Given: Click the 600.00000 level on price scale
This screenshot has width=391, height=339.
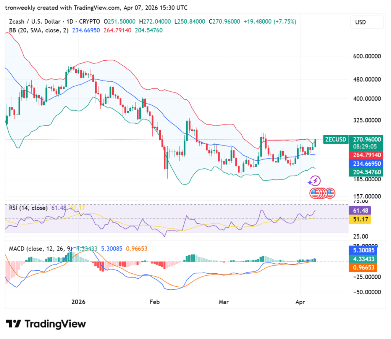Looking at the screenshot, I should point(367,56).
